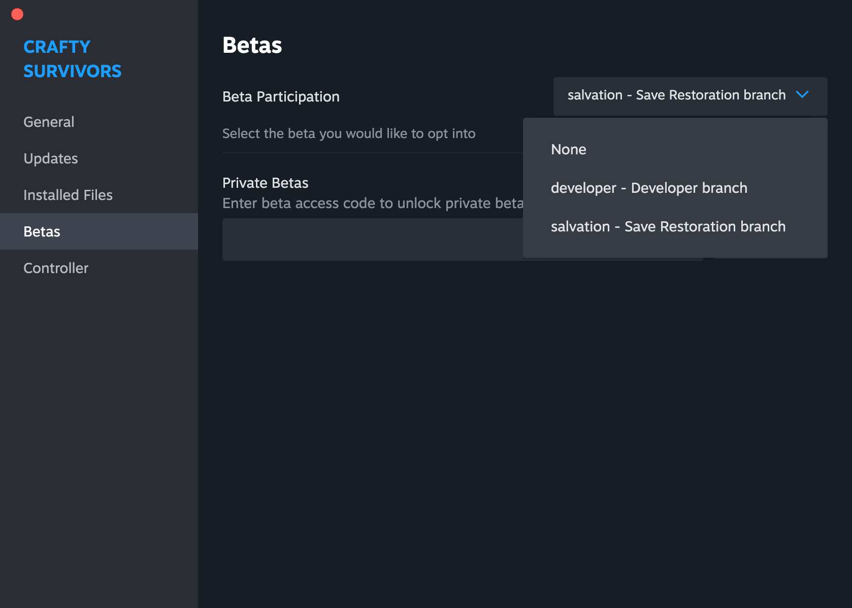The width and height of the screenshot is (852, 608).
Task: Click the blue dropdown chevron arrow
Action: tap(802, 95)
